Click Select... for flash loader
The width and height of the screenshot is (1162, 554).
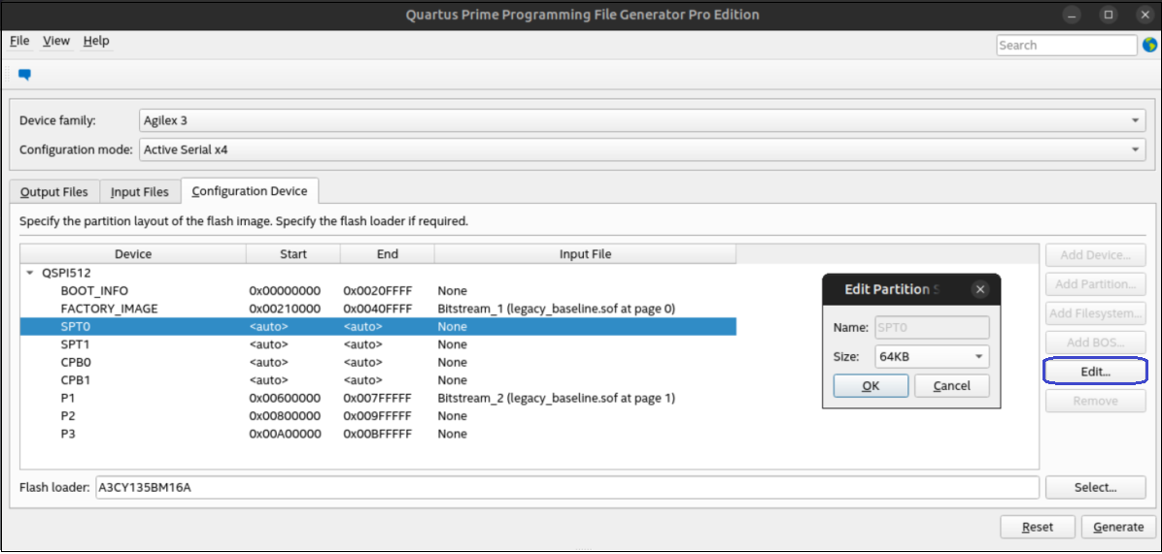point(1095,487)
